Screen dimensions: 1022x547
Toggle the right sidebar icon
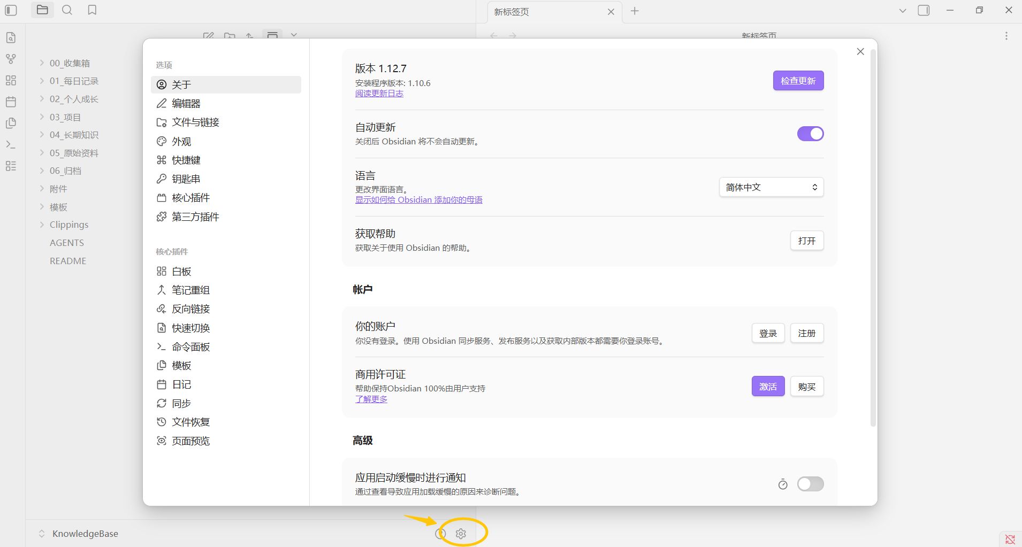pyautogui.click(x=924, y=11)
